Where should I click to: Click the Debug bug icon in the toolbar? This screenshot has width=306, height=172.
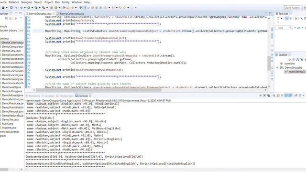click(x=21, y=8)
